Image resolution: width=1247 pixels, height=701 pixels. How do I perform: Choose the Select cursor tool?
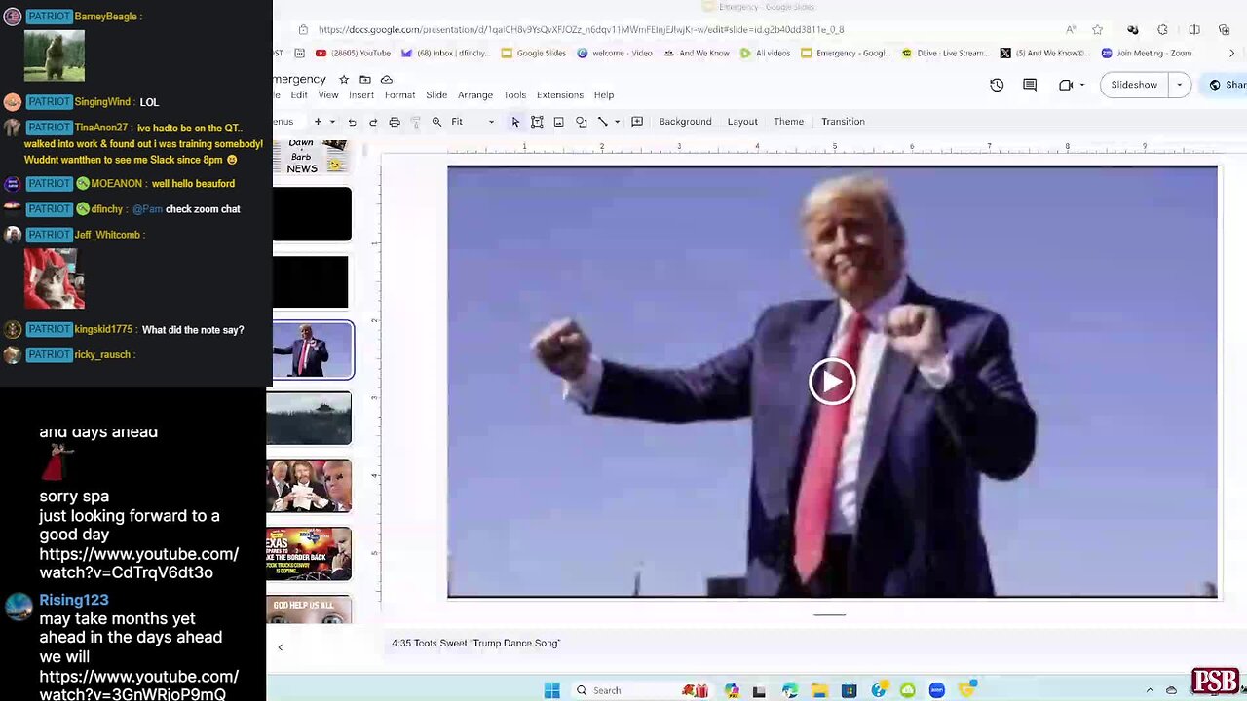point(515,122)
